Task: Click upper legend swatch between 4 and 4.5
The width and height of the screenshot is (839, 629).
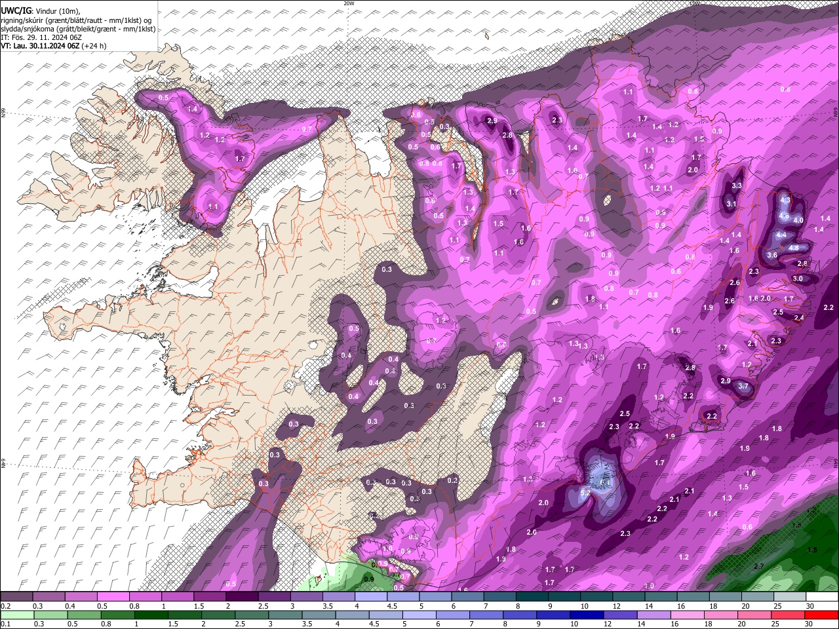Action: (370, 597)
